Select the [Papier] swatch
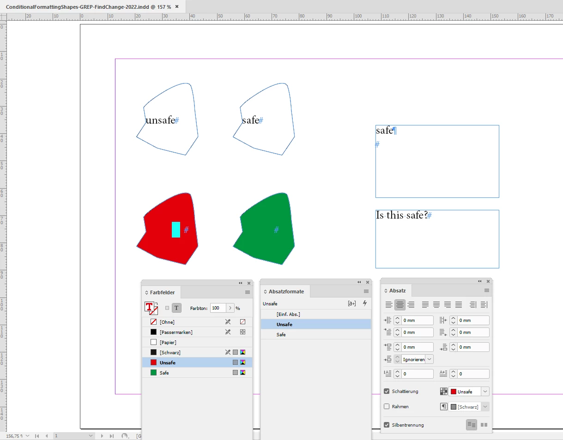The width and height of the screenshot is (563, 440). (197, 342)
